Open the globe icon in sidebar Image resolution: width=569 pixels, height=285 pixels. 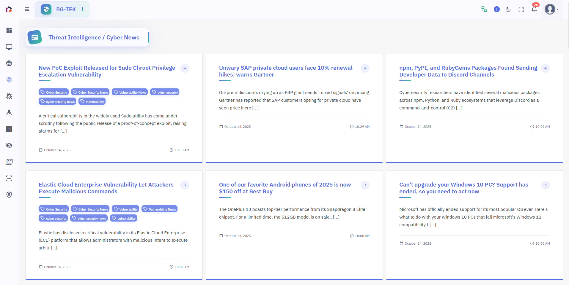tap(9, 63)
